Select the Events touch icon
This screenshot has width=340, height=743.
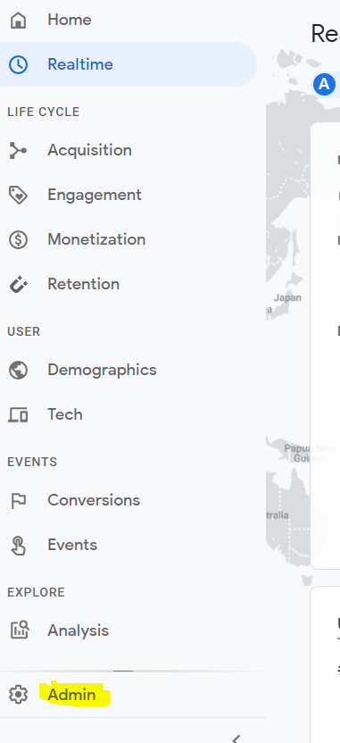pyautogui.click(x=18, y=545)
